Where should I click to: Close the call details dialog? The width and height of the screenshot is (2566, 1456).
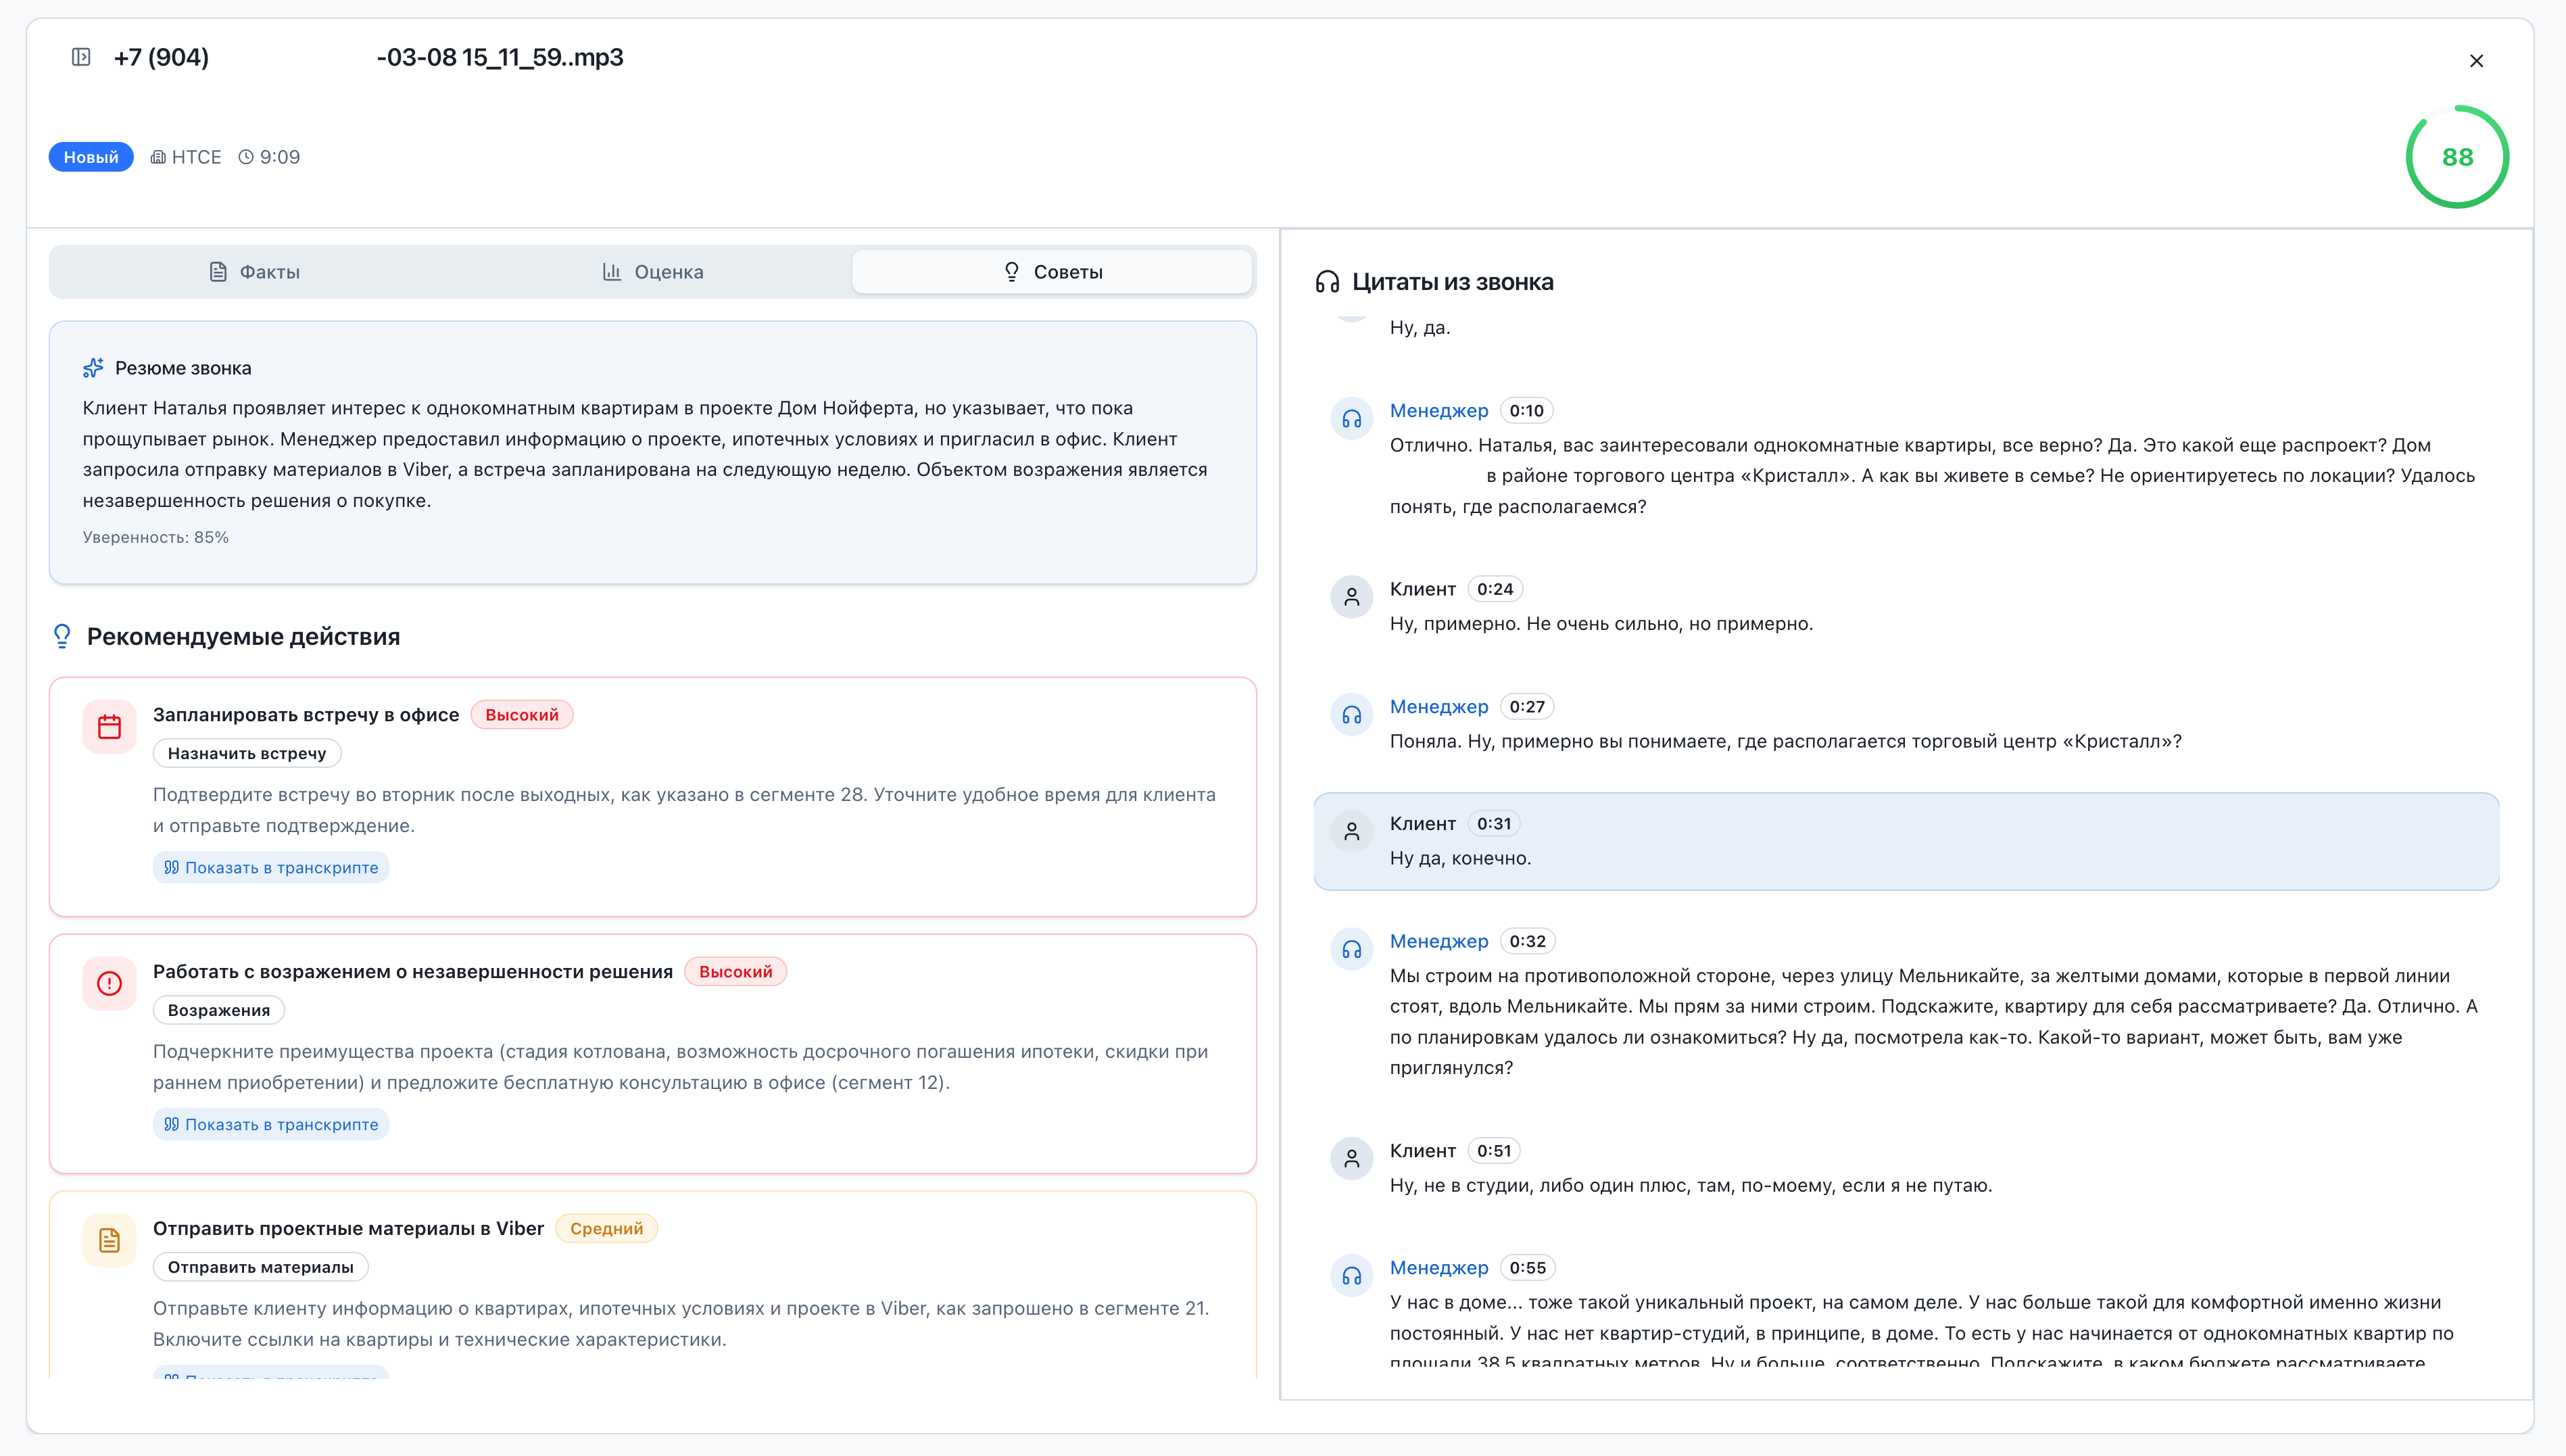pyautogui.click(x=2476, y=61)
